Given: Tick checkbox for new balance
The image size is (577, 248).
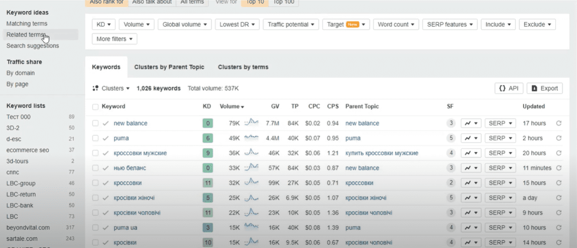Looking at the screenshot, I should coord(96,123).
